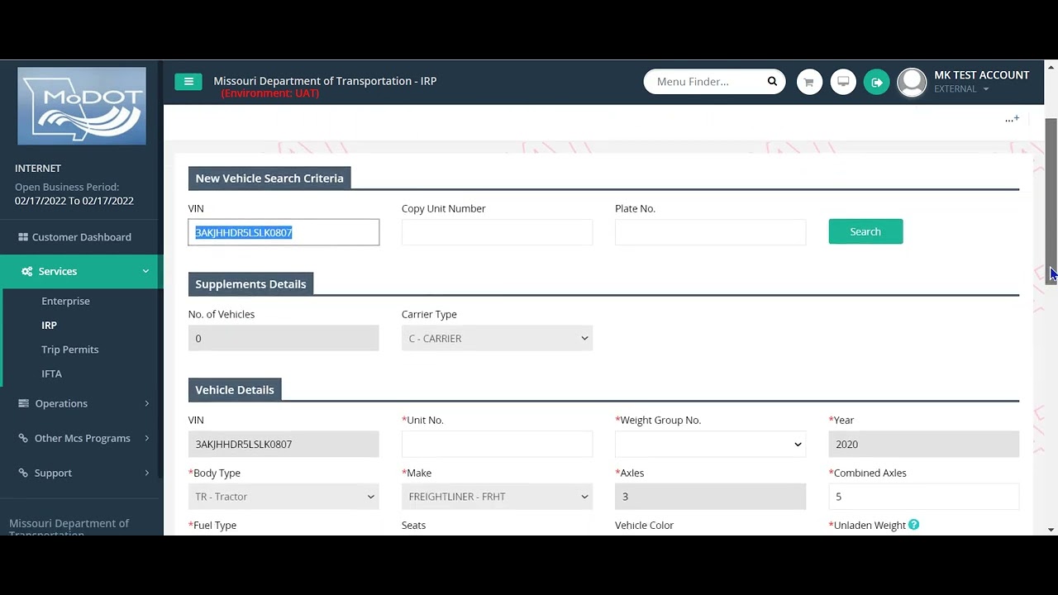Click the scrollbar down arrow

(x=1051, y=529)
